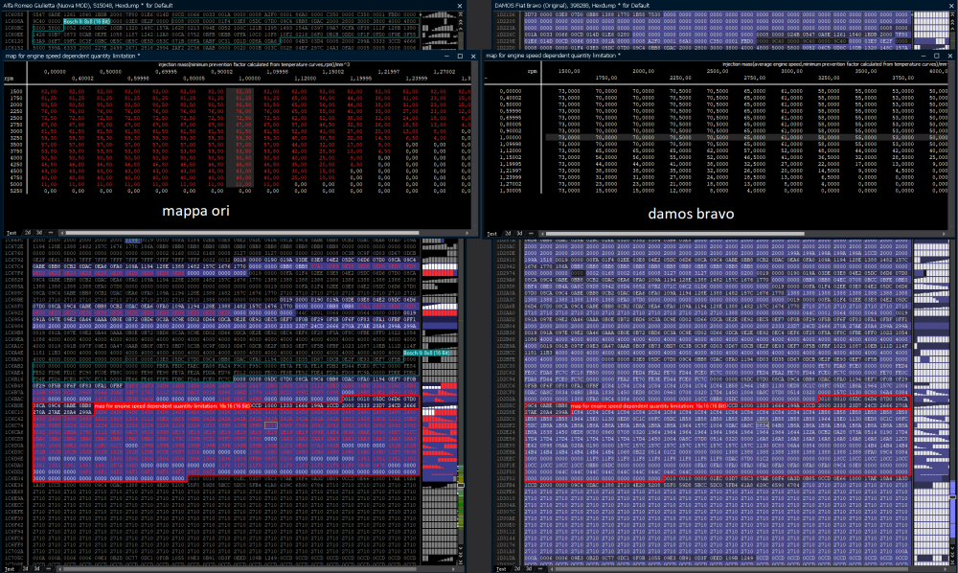Select DAMOS Fiat Bravo hexdump title bar
The image size is (958, 573).
724,6
